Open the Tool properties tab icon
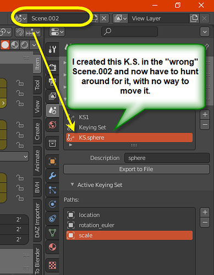Viewport: 214px width, 275px height. click(52, 50)
